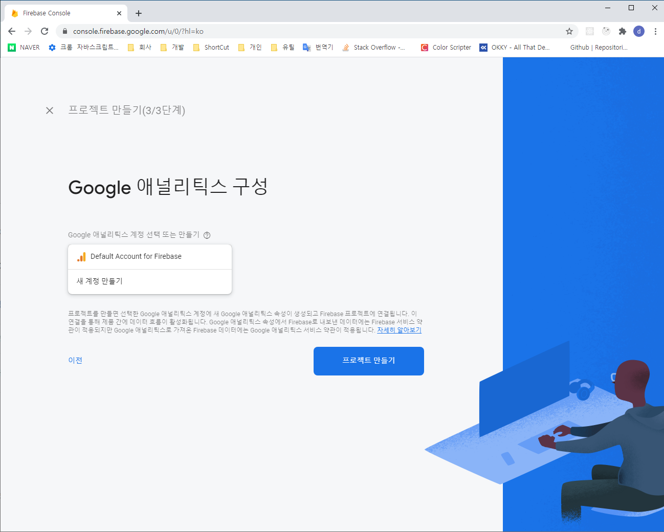Click the browser back arrow
Screen dimensions: 664x532
coord(12,31)
